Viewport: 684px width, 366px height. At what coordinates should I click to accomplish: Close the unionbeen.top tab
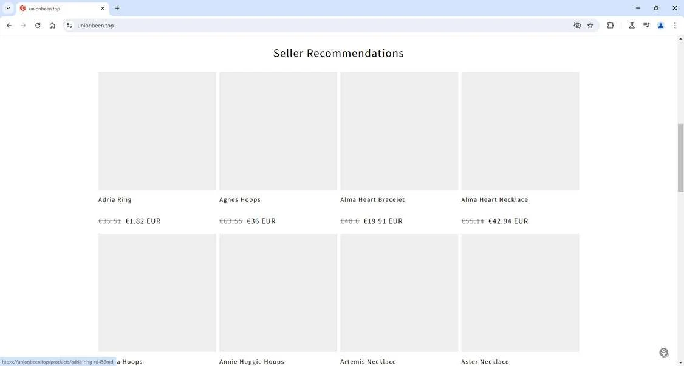(x=103, y=9)
